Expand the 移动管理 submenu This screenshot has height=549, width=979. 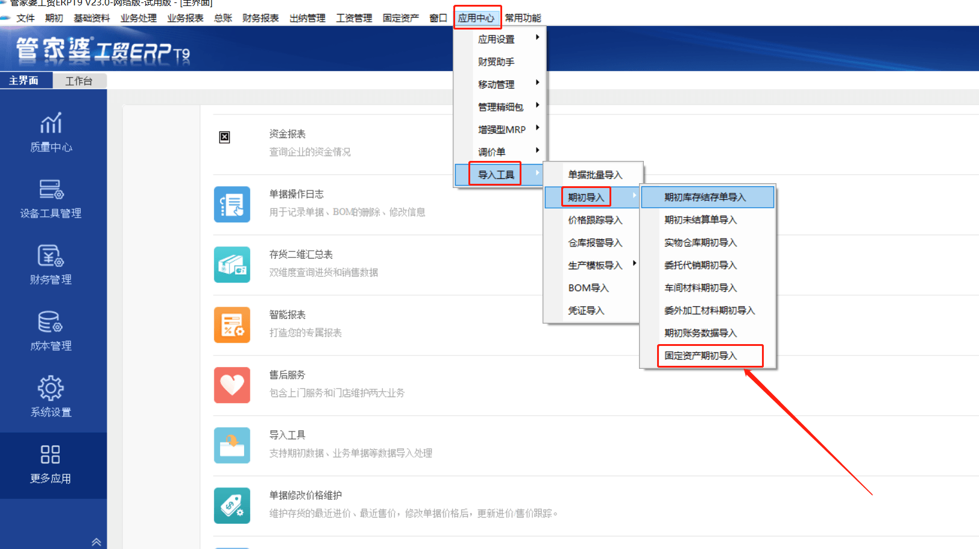(500, 84)
